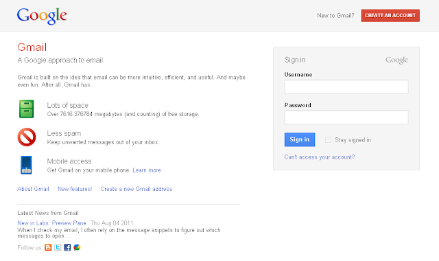This screenshot has width=439, height=261.
Task: Open the Twitter follow icon
Action: pyautogui.click(x=58, y=247)
